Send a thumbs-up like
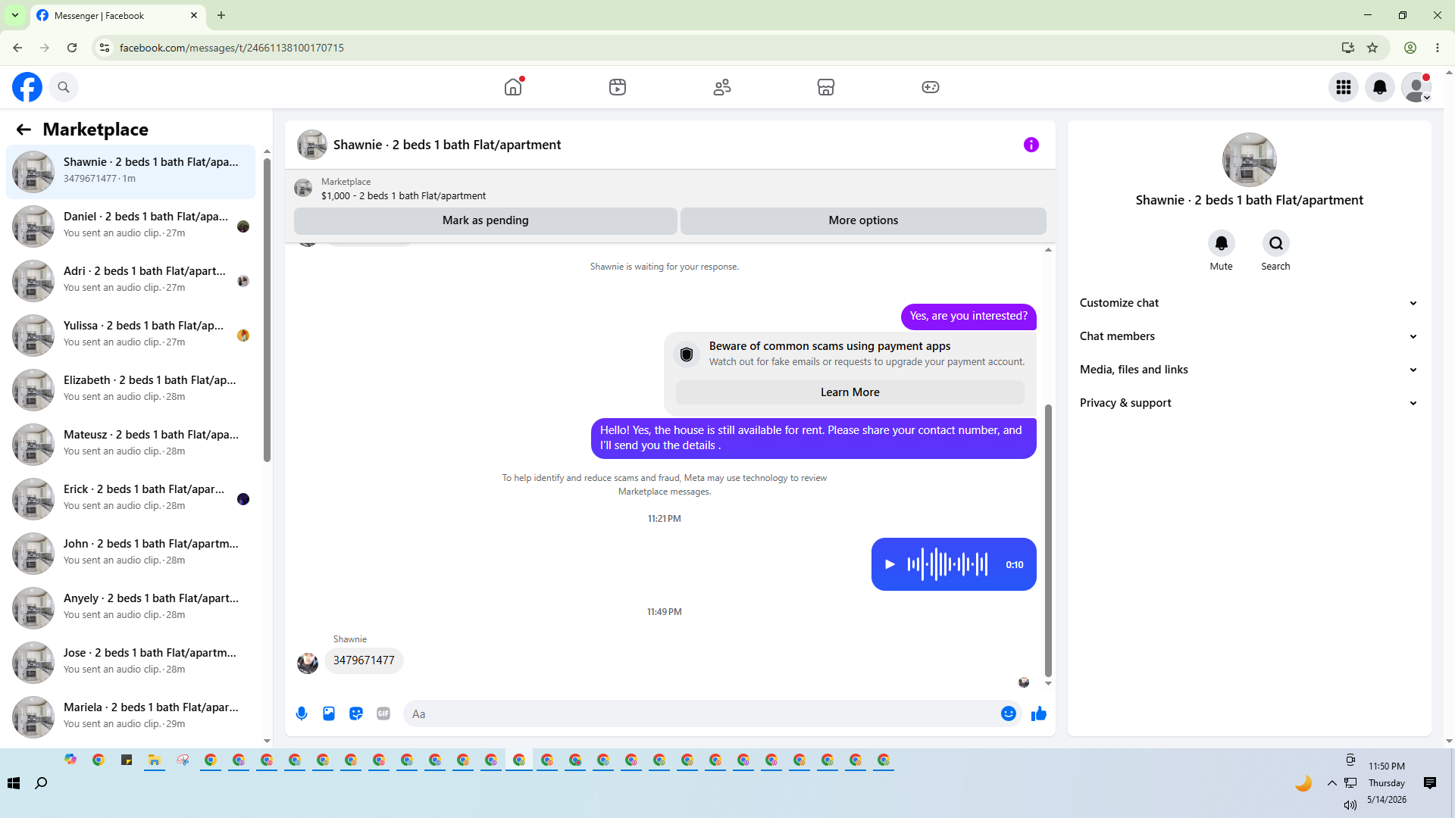Screen dimensions: 1455x818 pos(1039,713)
